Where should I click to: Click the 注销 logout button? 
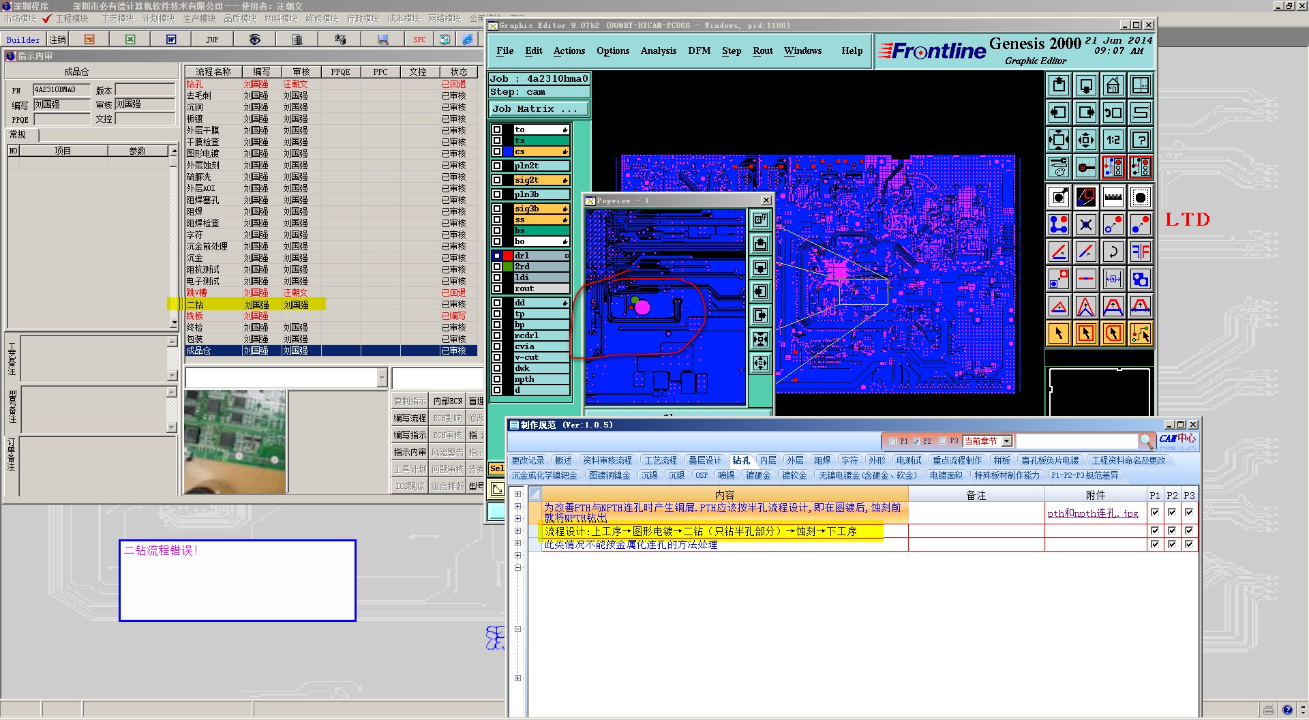coord(58,40)
